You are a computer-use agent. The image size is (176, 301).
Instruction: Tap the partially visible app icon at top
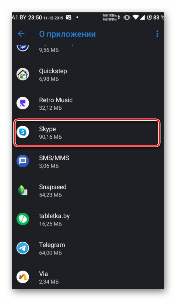[x=23, y=47]
